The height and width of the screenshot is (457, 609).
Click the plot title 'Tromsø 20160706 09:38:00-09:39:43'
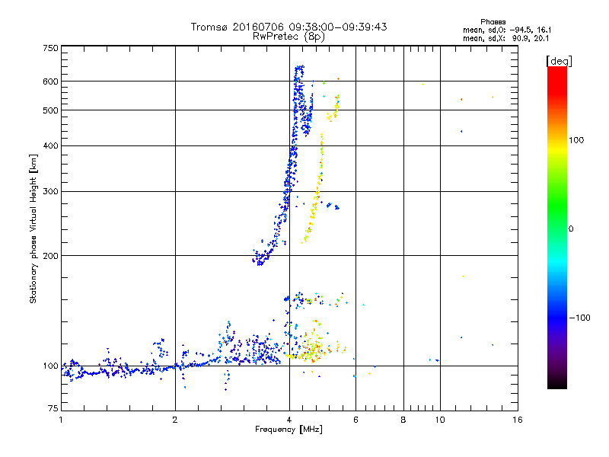289,27
